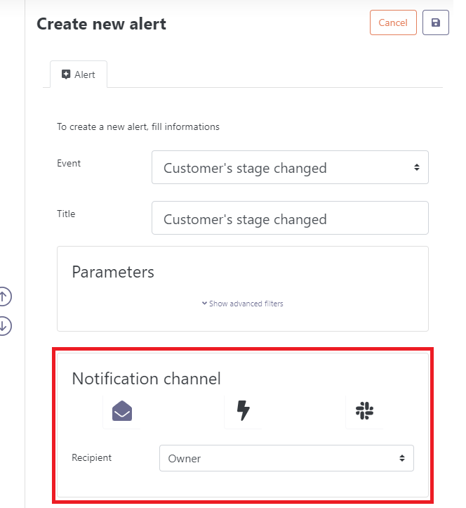
Task: Show advanced filters in Parameters
Action: [246, 304]
